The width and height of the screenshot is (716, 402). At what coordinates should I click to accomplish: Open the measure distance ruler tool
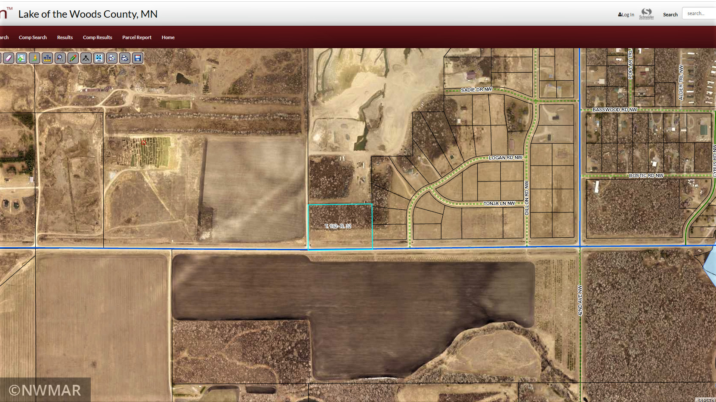tap(47, 58)
